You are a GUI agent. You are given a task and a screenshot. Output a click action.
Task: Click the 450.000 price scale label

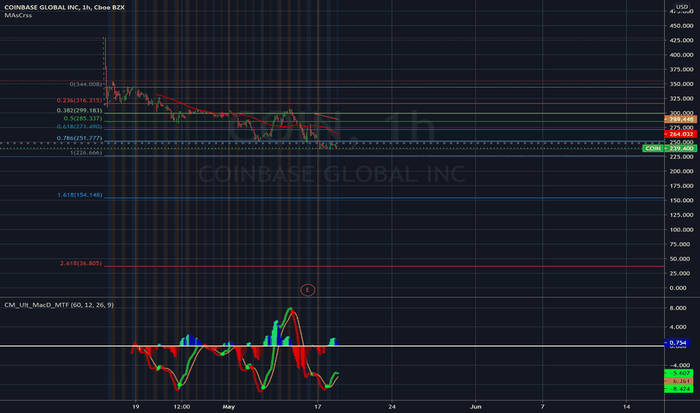680,26
